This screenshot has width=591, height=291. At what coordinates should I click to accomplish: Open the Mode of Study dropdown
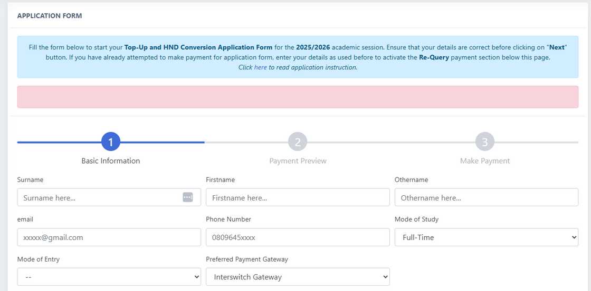(x=486, y=237)
